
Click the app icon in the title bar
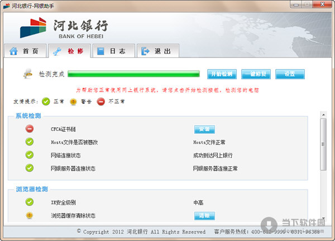coord(6,6)
